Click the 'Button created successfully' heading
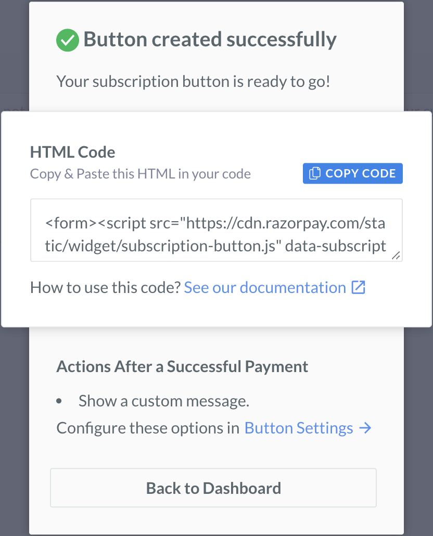 [210, 40]
